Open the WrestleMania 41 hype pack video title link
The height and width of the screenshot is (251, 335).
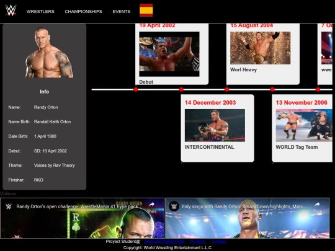coord(79,206)
